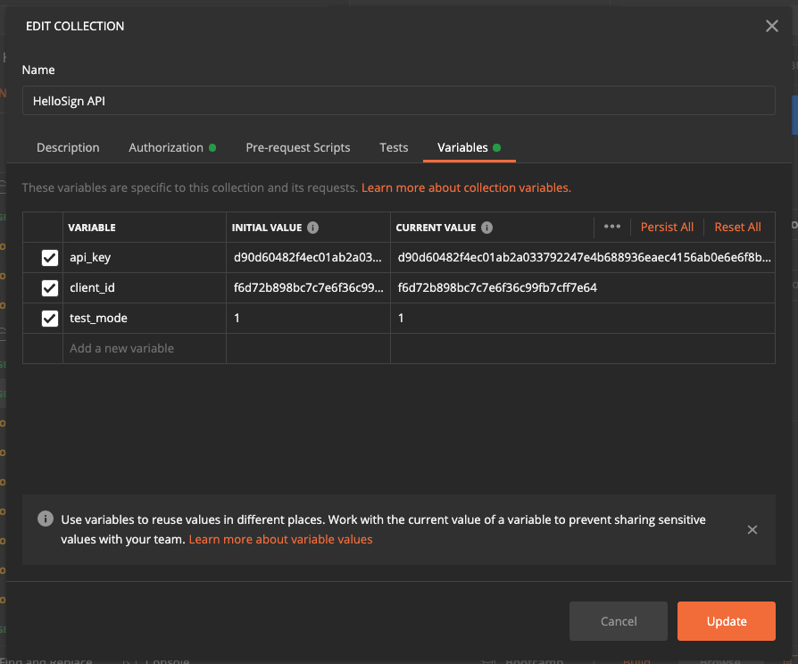
Task: Select the client_id variable name cell
Action: coord(145,288)
